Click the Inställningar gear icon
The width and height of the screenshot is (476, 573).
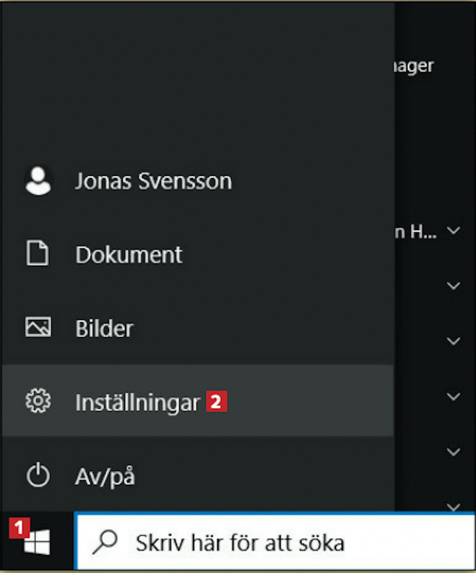point(38,401)
